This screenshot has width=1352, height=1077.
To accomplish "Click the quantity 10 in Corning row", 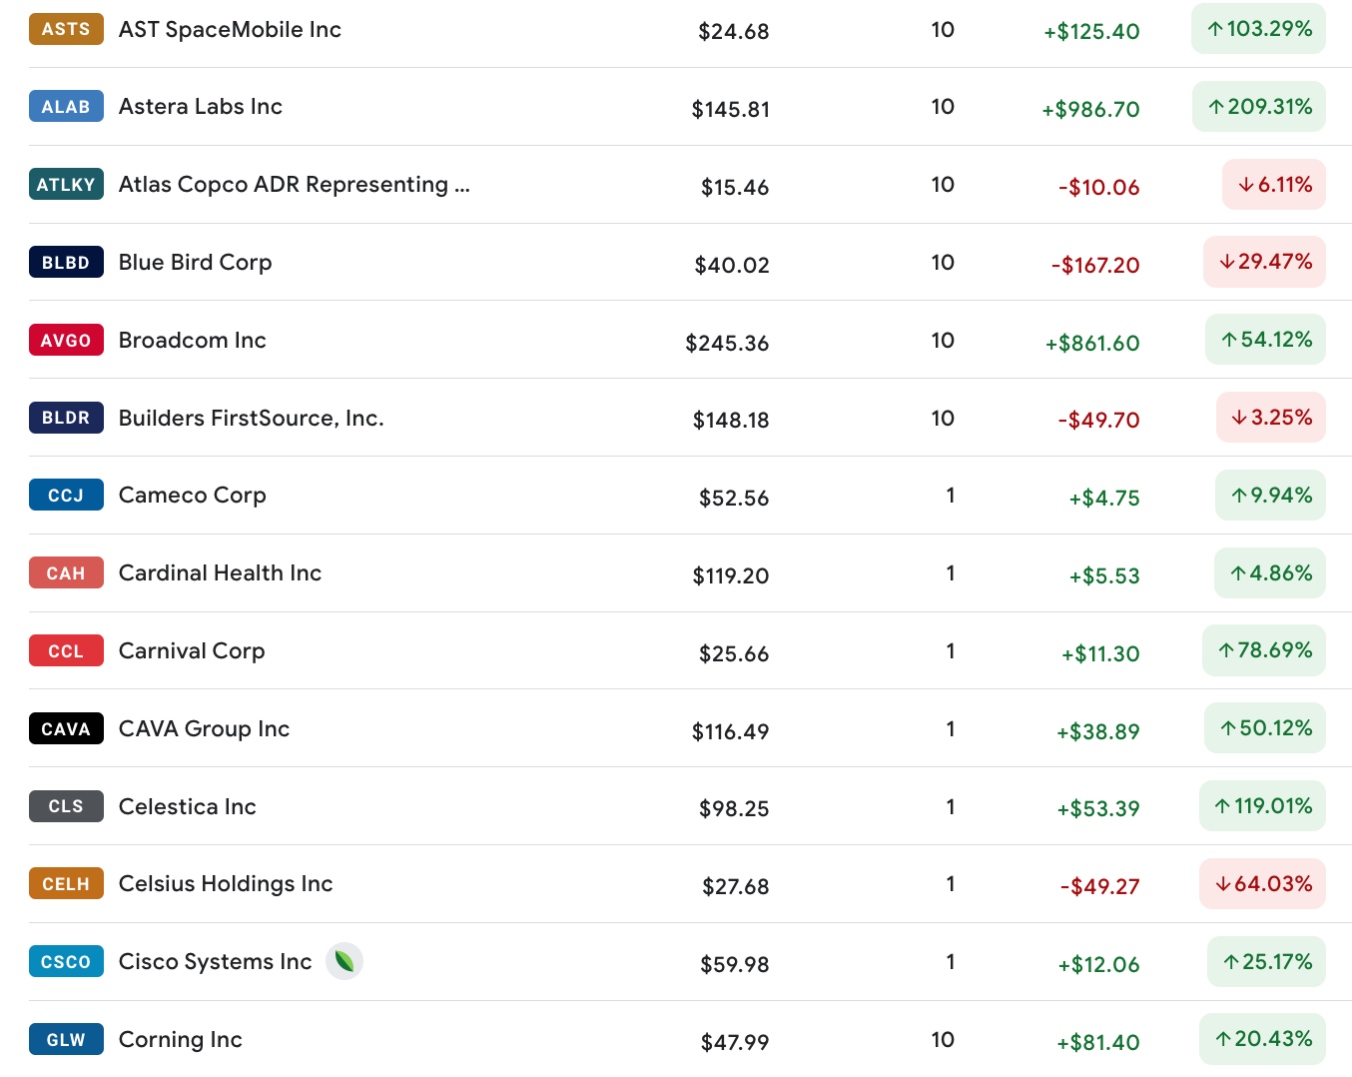I will (x=943, y=1039).
